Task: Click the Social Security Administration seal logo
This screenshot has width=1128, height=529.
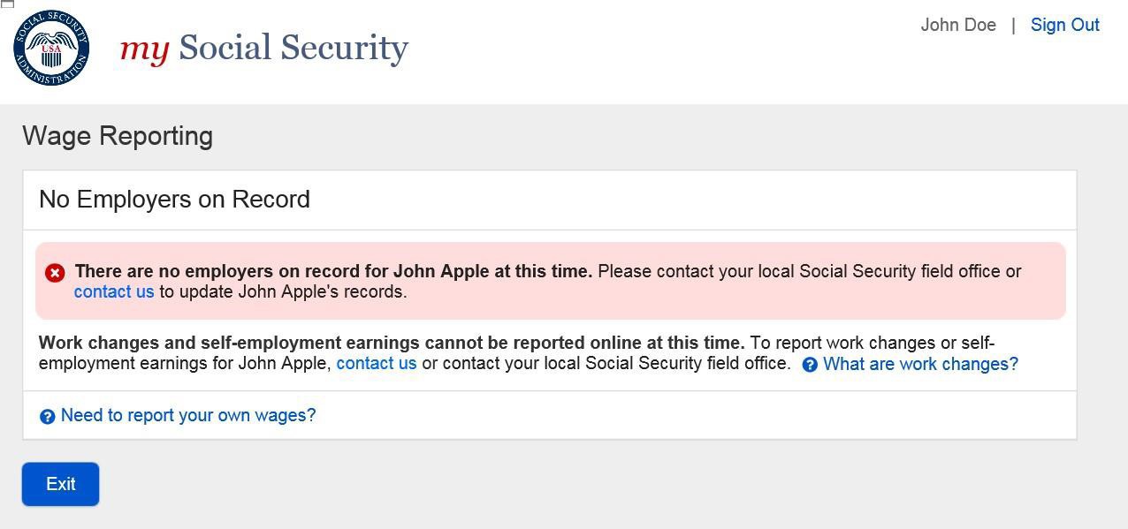Action: click(51, 48)
